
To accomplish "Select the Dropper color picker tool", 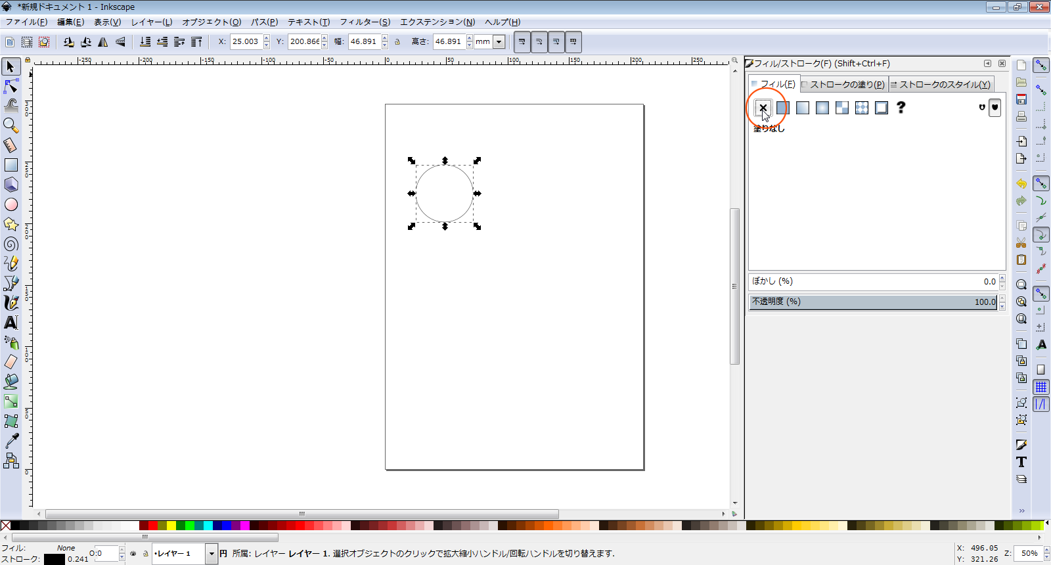I will tap(11, 441).
